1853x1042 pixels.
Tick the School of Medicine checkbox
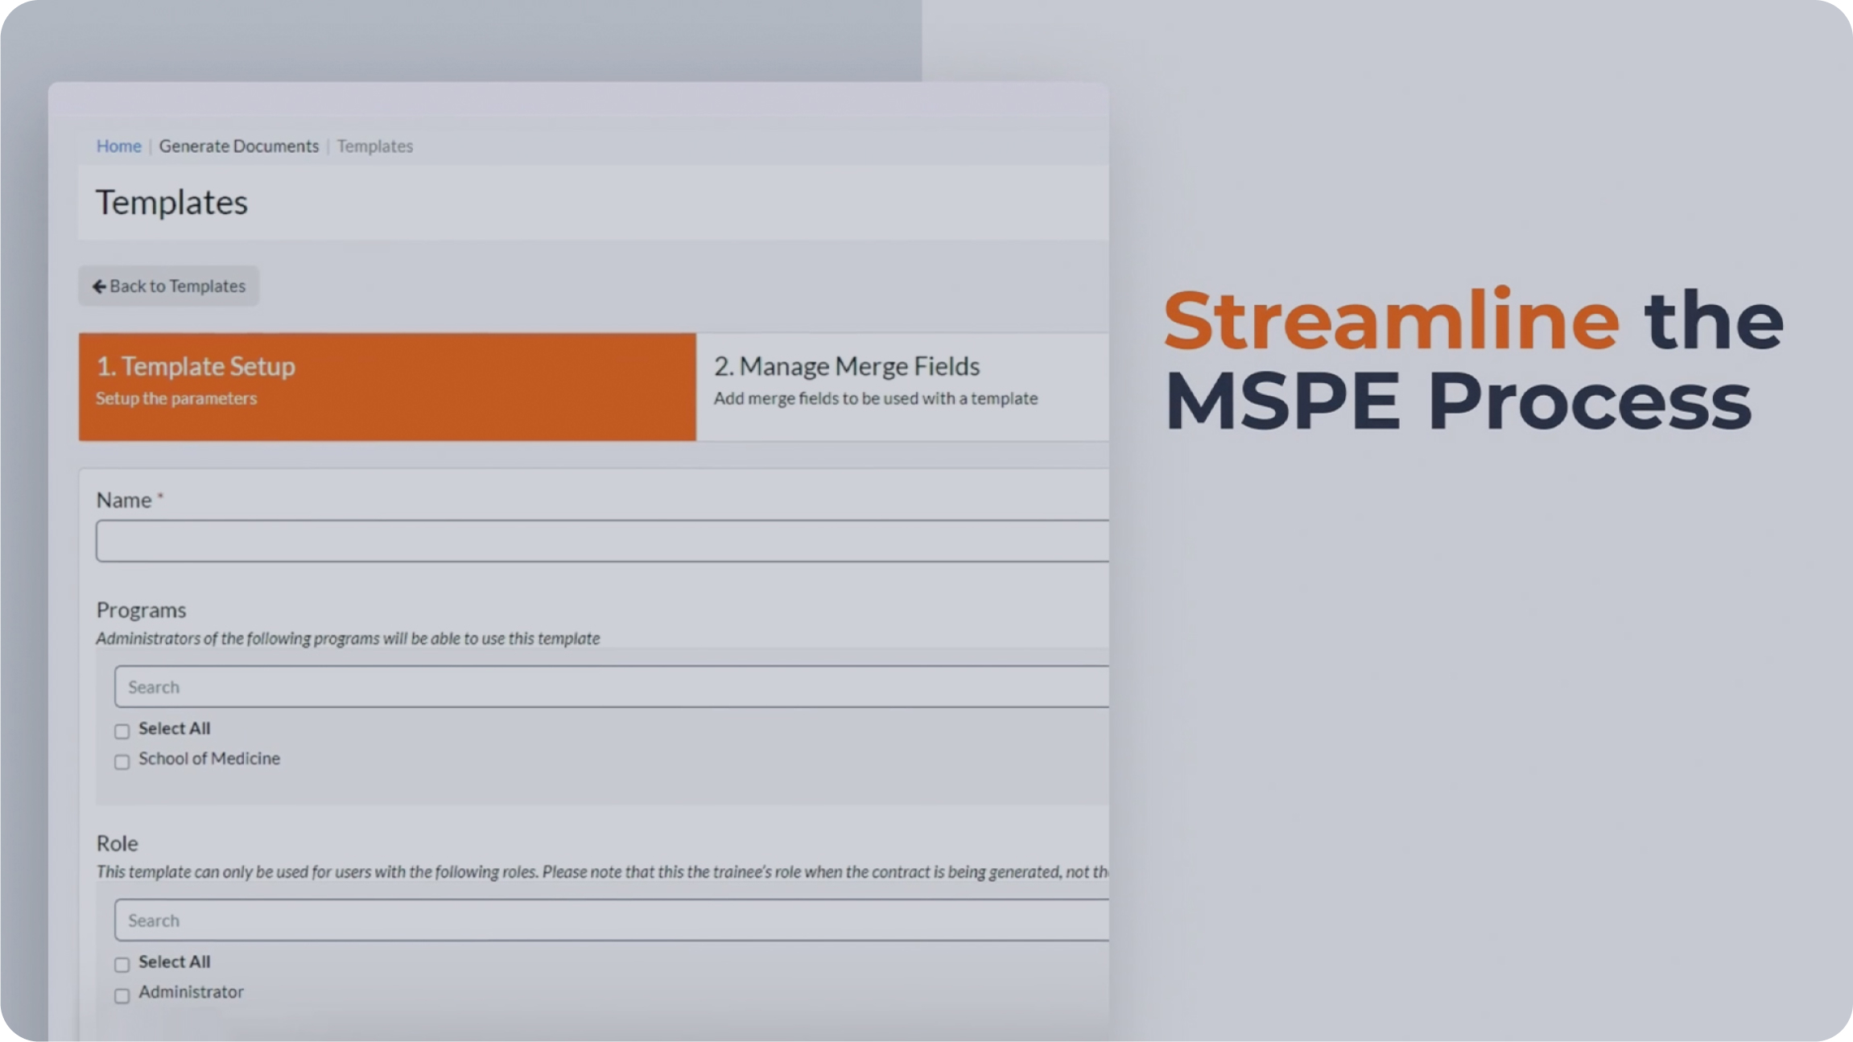(122, 762)
